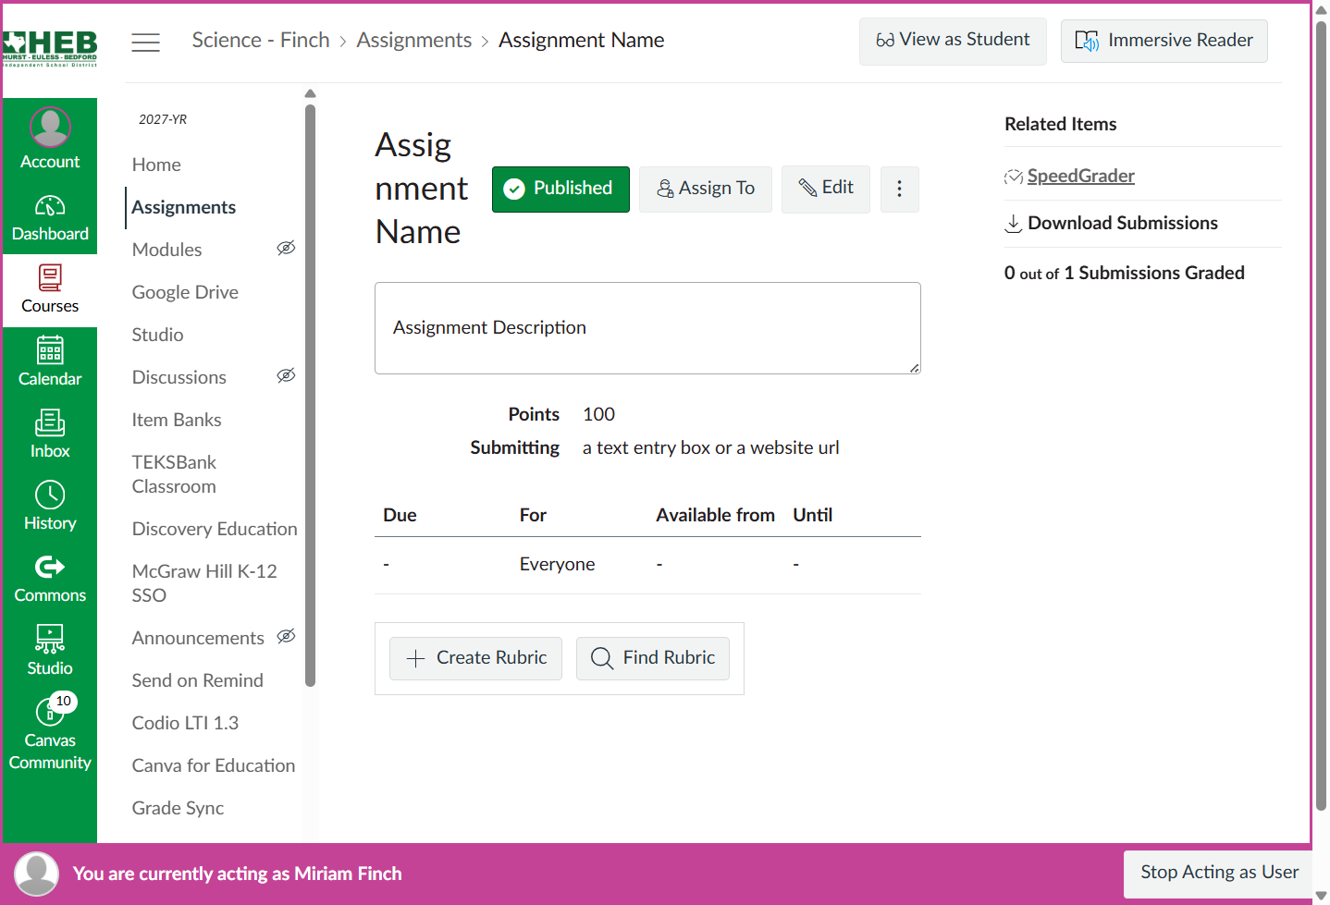Open Canva for Education
This screenshot has height=905, width=1330.
coord(214,765)
